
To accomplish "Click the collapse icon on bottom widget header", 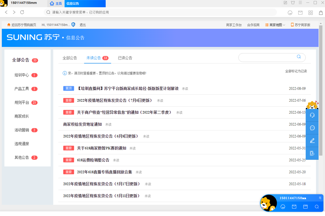I will [x=320, y=198].
